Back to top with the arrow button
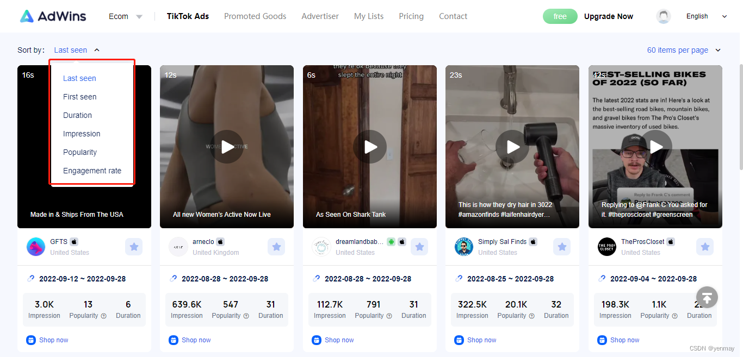The height and width of the screenshot is (357, 743). [x=707, y=297]
